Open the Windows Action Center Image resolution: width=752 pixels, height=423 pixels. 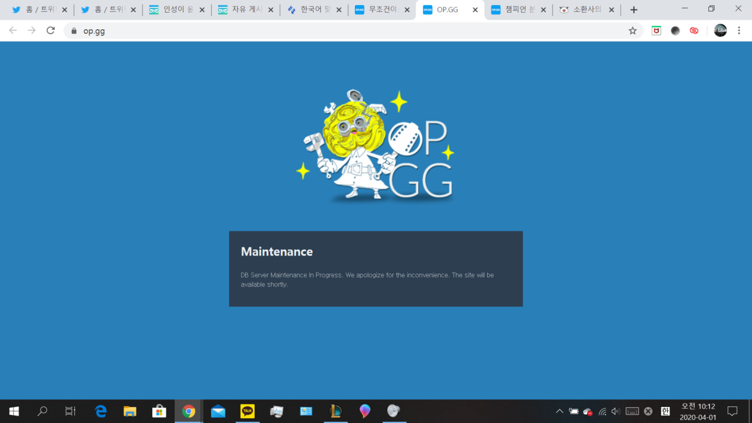pos(732,411)
